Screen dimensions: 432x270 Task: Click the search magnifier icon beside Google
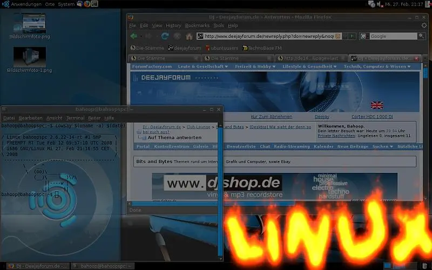coord(422,36)
